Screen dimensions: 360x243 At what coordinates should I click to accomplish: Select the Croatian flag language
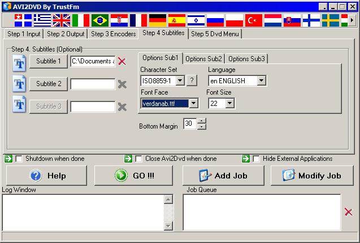[119, 20]
